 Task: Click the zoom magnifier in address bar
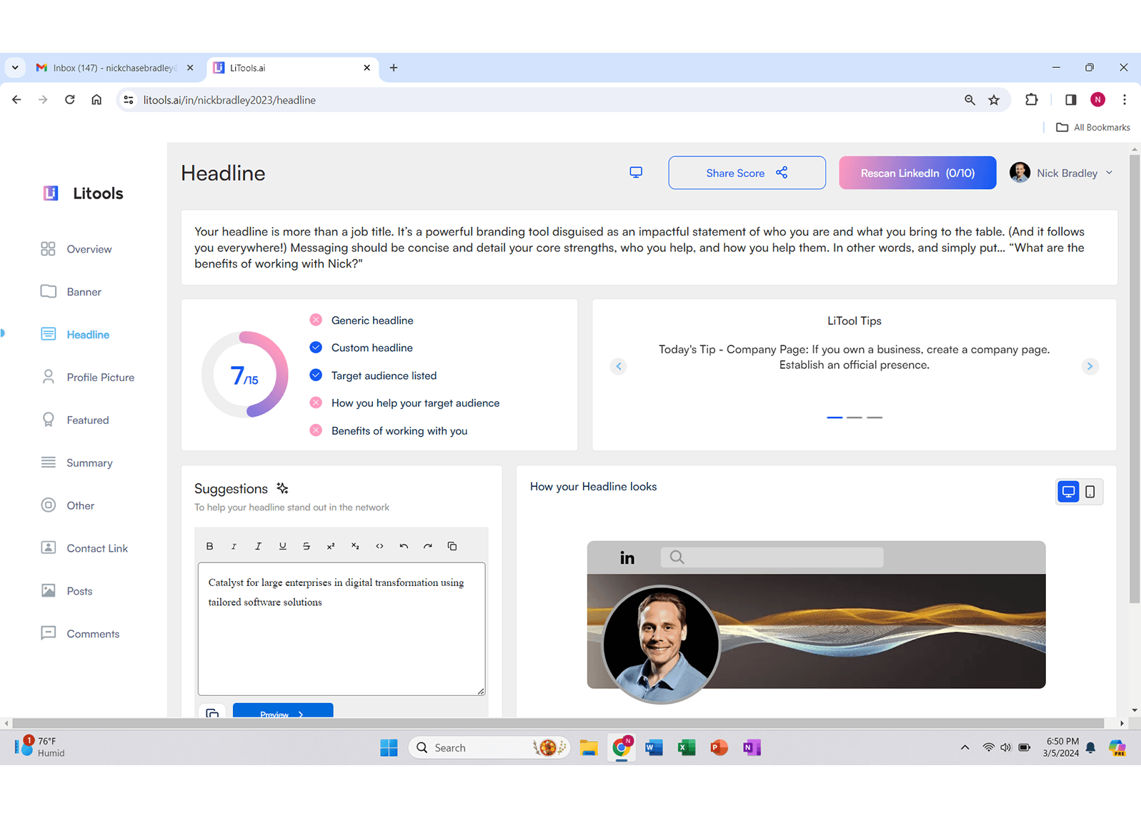click(970, 100)
